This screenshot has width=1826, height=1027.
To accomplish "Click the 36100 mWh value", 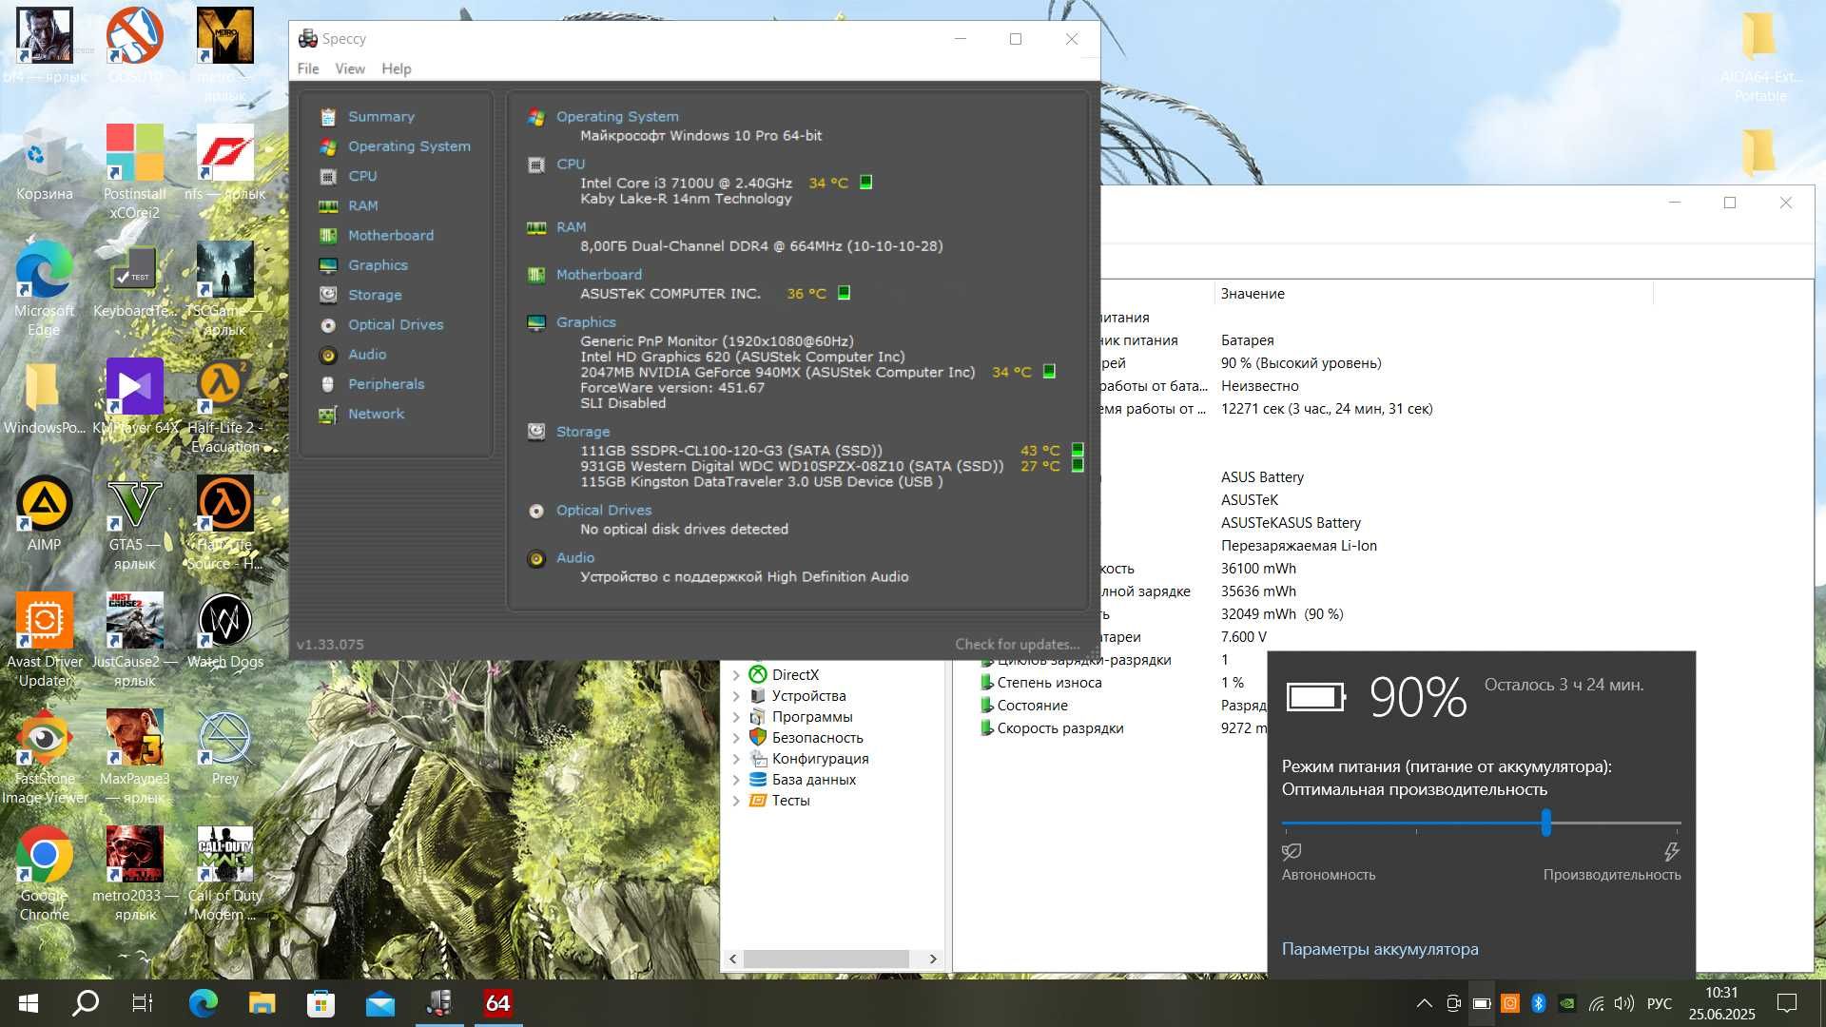I will point(1258,569).
